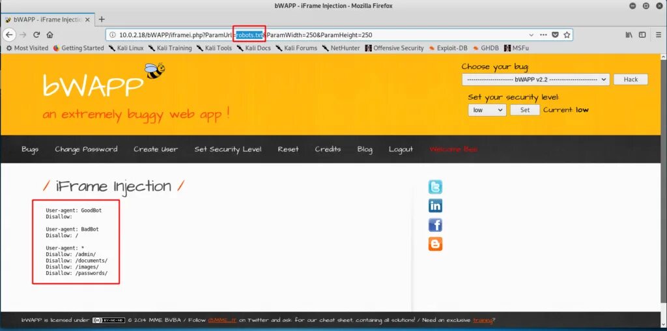Follow the training link in the footer
The width and height of the screenshot is (667, 331).
click(483, 320)
